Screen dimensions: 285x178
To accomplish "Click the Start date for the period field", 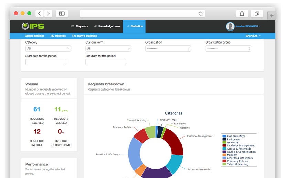I will (x=46, y=62).
